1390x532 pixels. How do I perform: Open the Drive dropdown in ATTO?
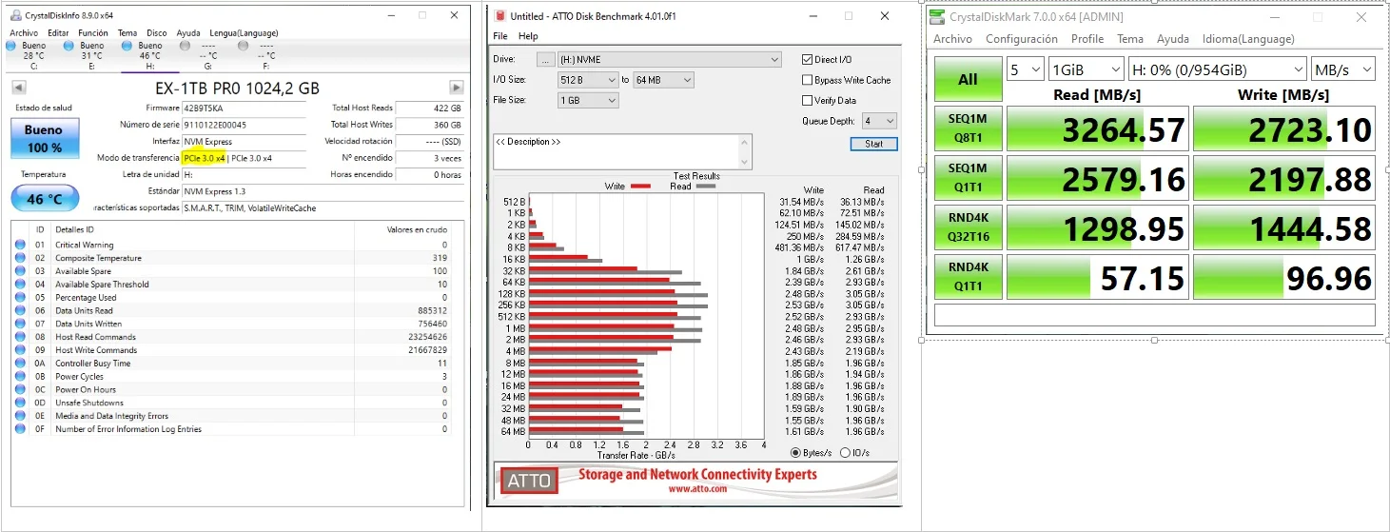(x=669, y=60)
